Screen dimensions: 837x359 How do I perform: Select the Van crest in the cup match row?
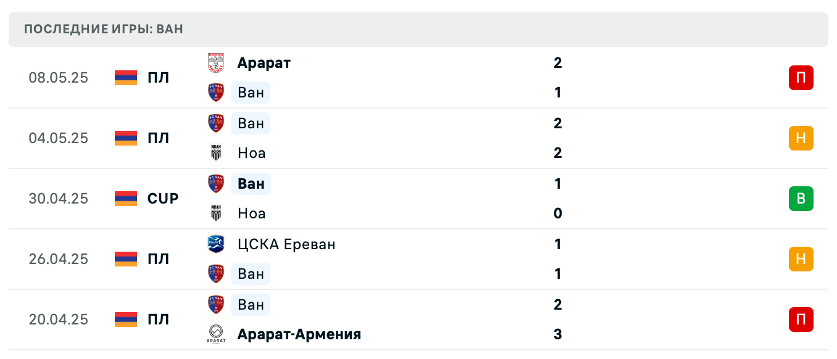click(x=217, y=183)
